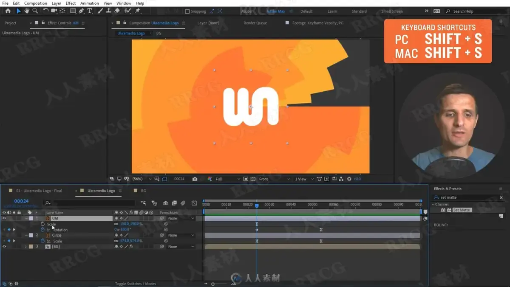Toggle the Scale stopwatch under Circle layer
Image resolution: width=510 pixels, height=287 pixels.
coord(42,241)
